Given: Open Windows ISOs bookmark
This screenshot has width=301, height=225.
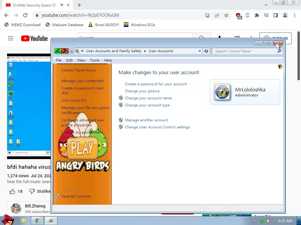Looking at the screenshot, I should (139, 25).
